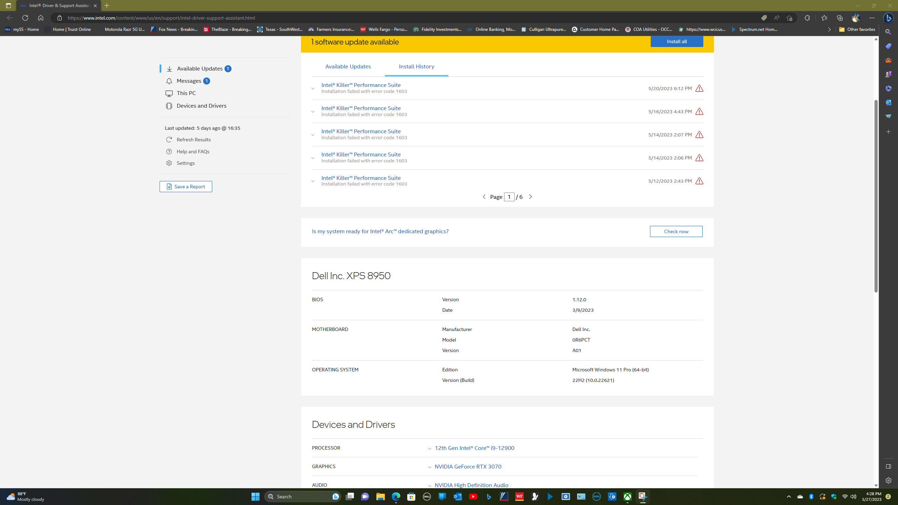
Task: Click the Install all button
Action: 676,41
